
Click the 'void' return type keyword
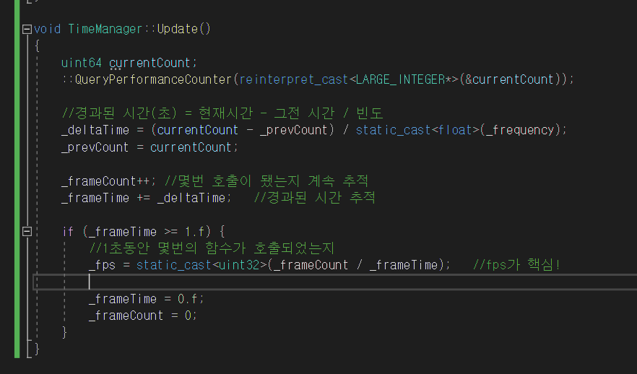coord(47,29)
